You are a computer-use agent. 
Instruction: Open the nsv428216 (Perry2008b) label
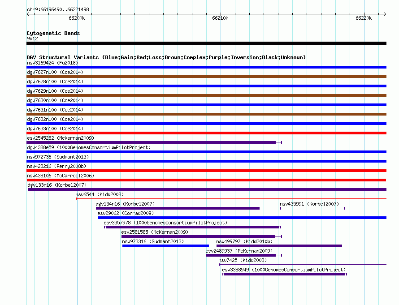pyautogui.click(x=56, y=166)
